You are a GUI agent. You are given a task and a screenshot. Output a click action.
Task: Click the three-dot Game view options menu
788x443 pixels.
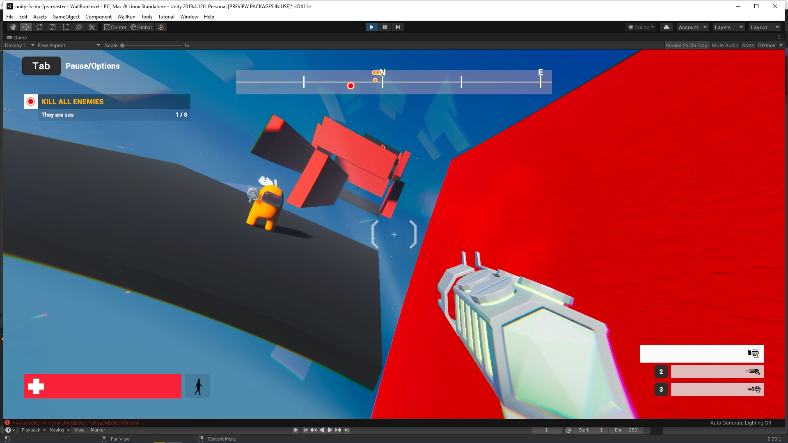coord(779,37)
